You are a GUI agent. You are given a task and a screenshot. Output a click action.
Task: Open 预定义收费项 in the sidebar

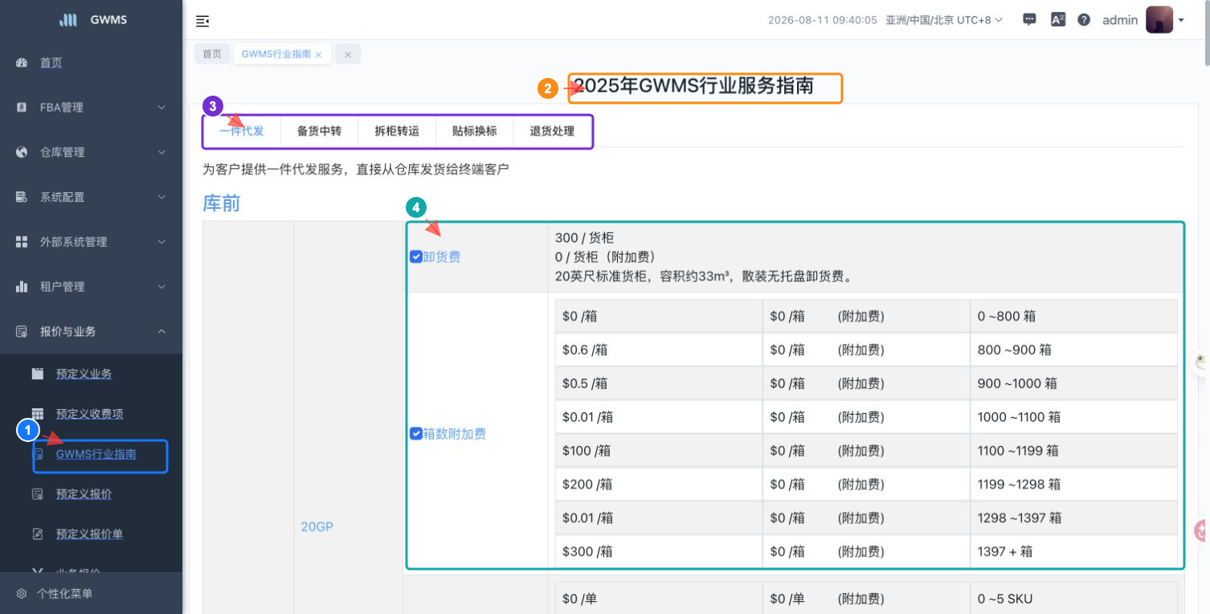coord(89,414)
